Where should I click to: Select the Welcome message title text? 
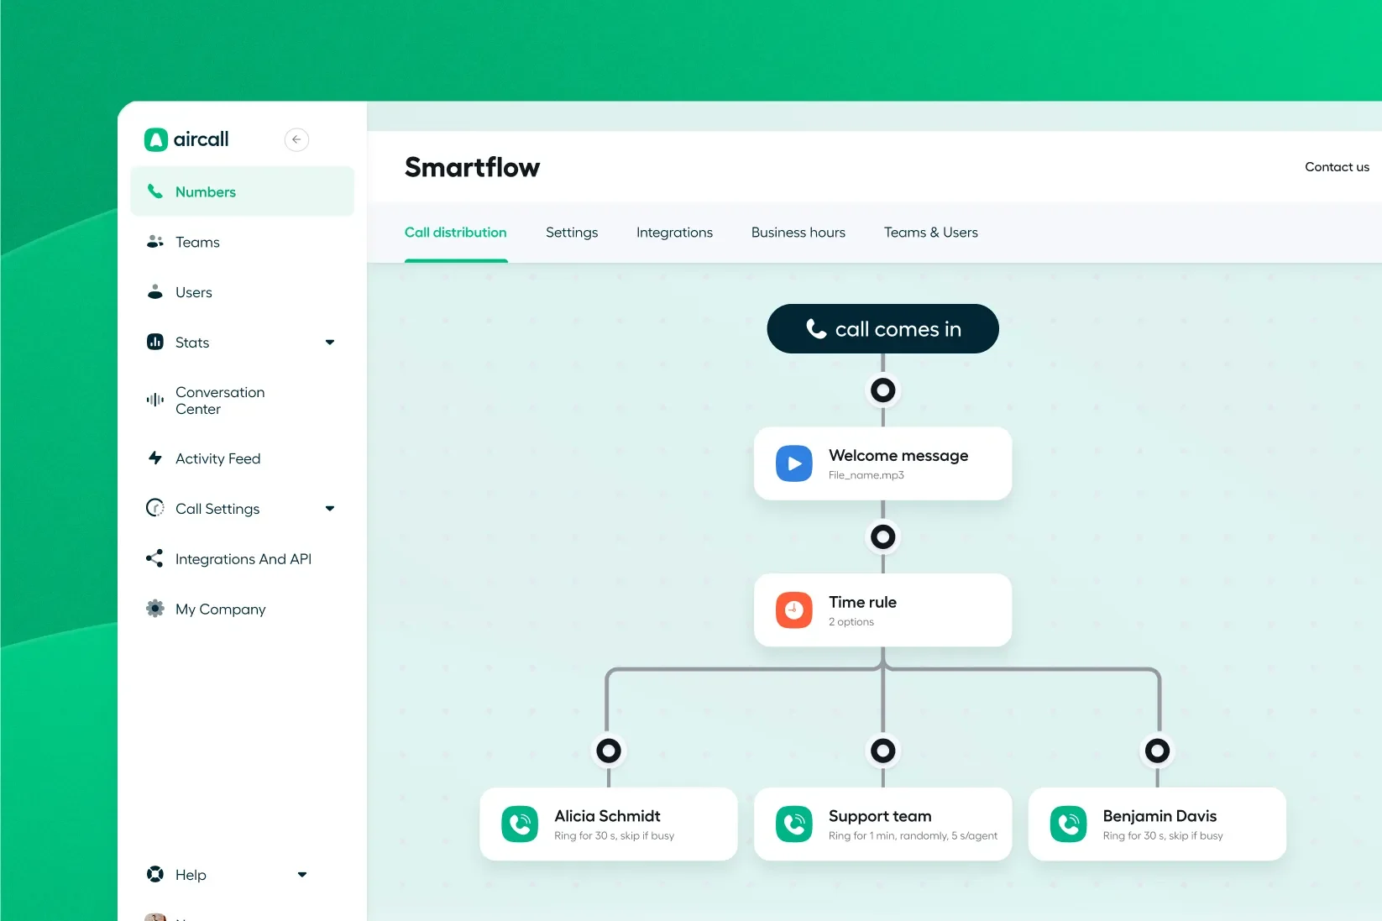(x=898, y=456)
